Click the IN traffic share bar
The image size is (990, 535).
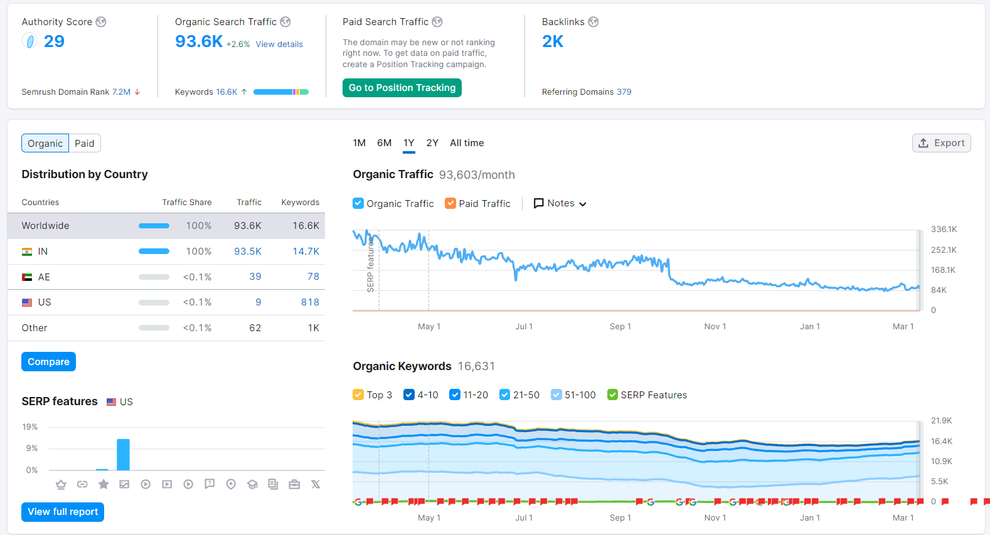click(x=154, y=252)
